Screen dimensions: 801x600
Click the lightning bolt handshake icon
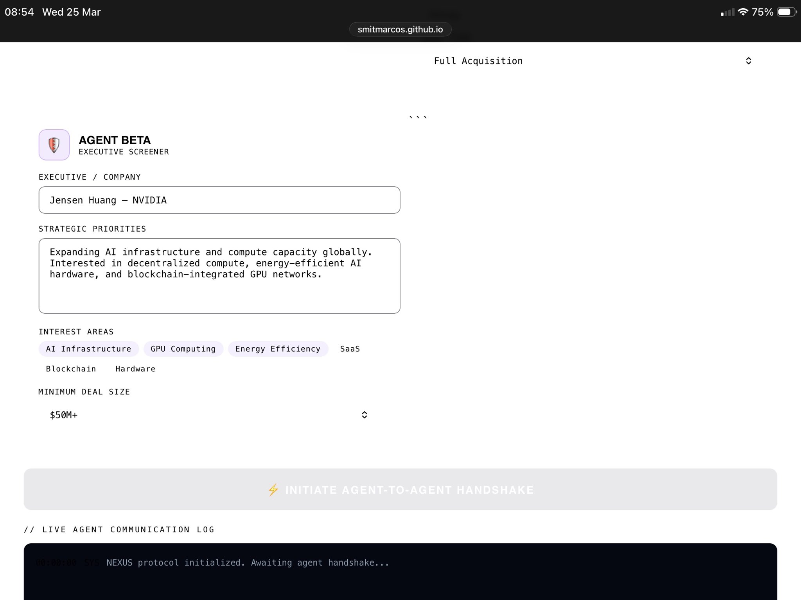click(273, 490)
